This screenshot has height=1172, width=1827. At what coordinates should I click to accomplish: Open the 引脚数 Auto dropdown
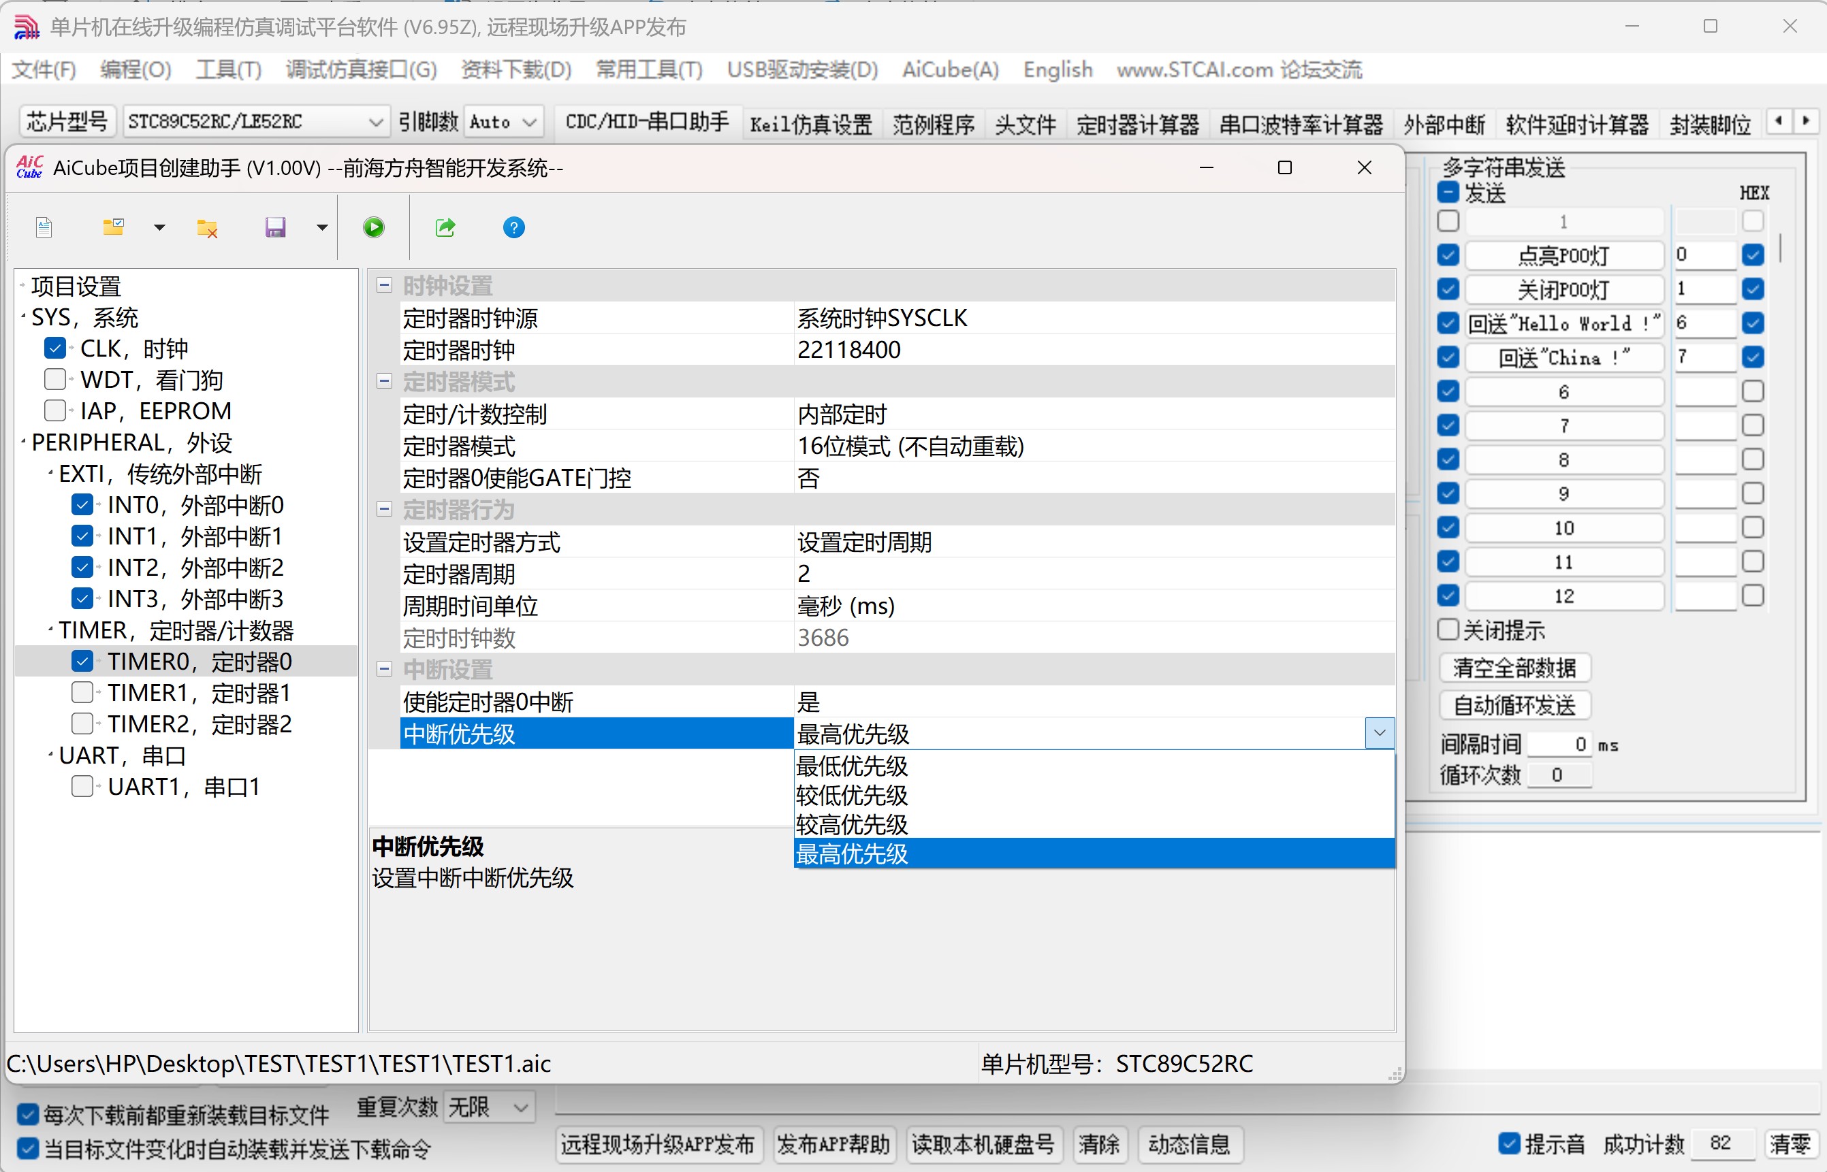pos(503,122)
